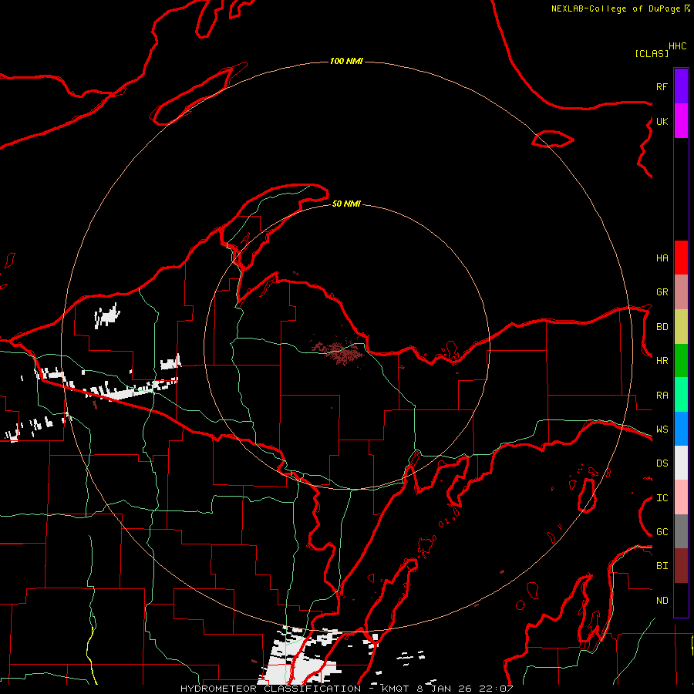
Task: Click the WS legend label
Action: click(x=662, y=430)
